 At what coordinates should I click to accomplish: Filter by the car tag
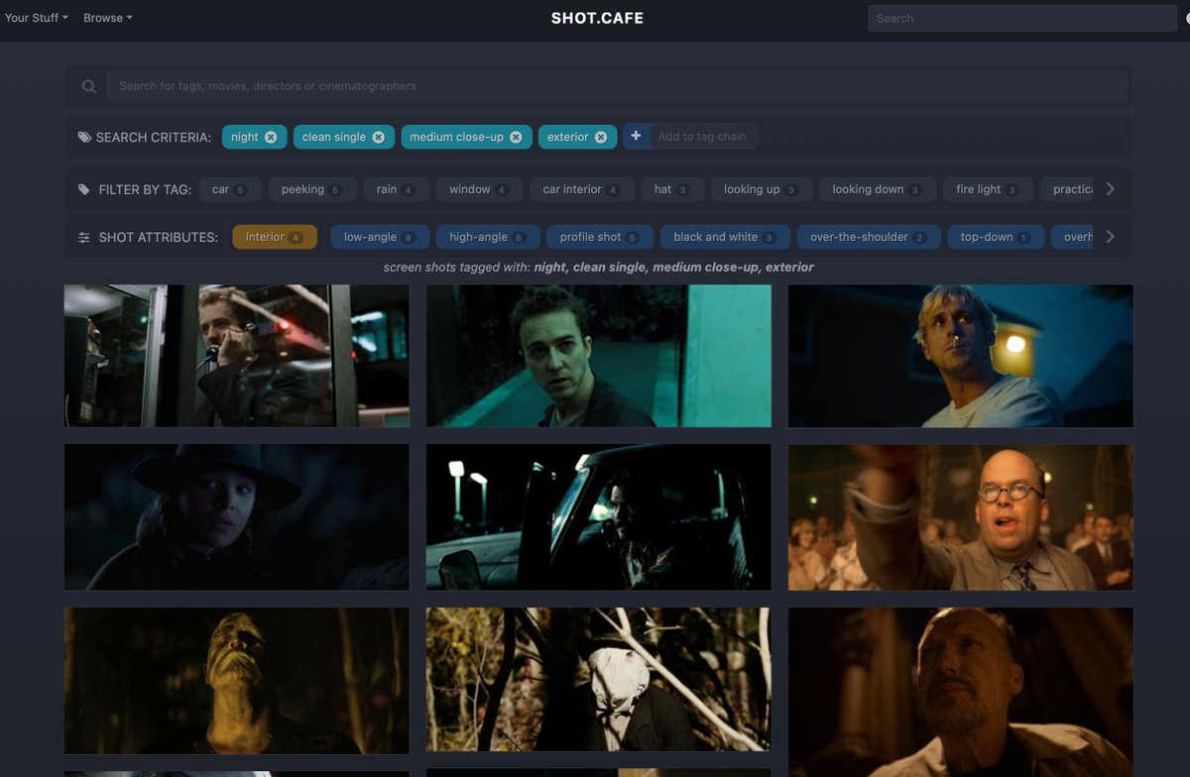(230, 189)
